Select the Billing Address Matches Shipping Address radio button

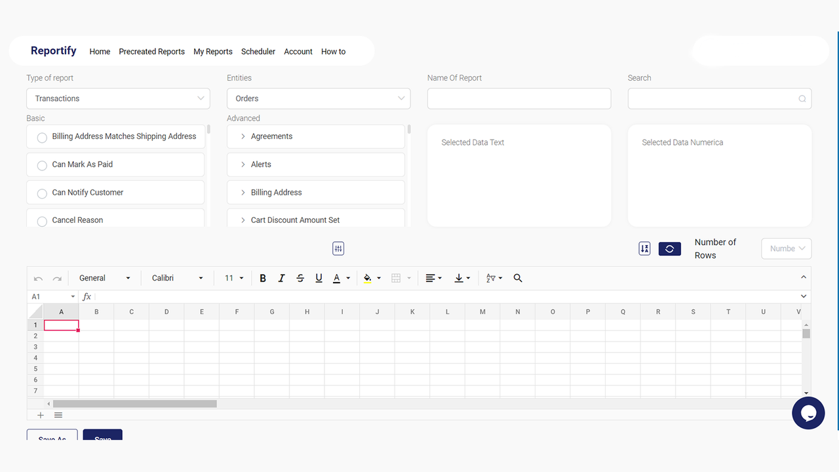(41, 138)
